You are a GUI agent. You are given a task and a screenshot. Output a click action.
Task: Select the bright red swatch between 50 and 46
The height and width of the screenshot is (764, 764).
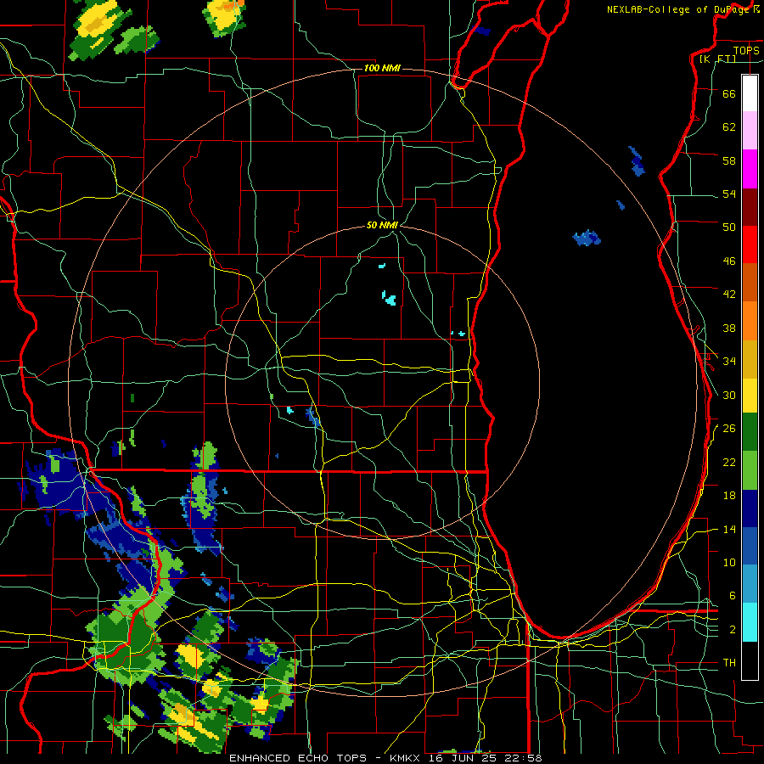tap(750, 244)
